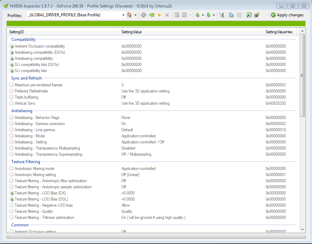The width and height of the screenshot is (312, 244).
Task: Click the Default value for Line gamma
Action: [127, 130]
